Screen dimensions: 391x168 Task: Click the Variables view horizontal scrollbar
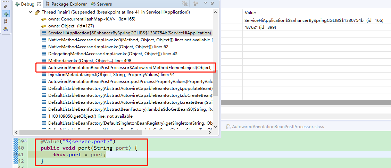pos(306,102)
